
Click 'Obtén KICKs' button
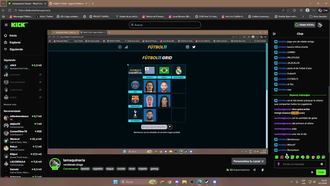(305, 25)
